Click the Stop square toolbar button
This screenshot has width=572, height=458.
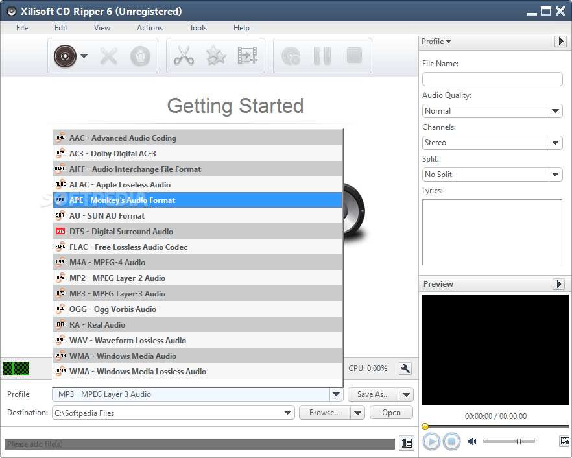(354, 56)
